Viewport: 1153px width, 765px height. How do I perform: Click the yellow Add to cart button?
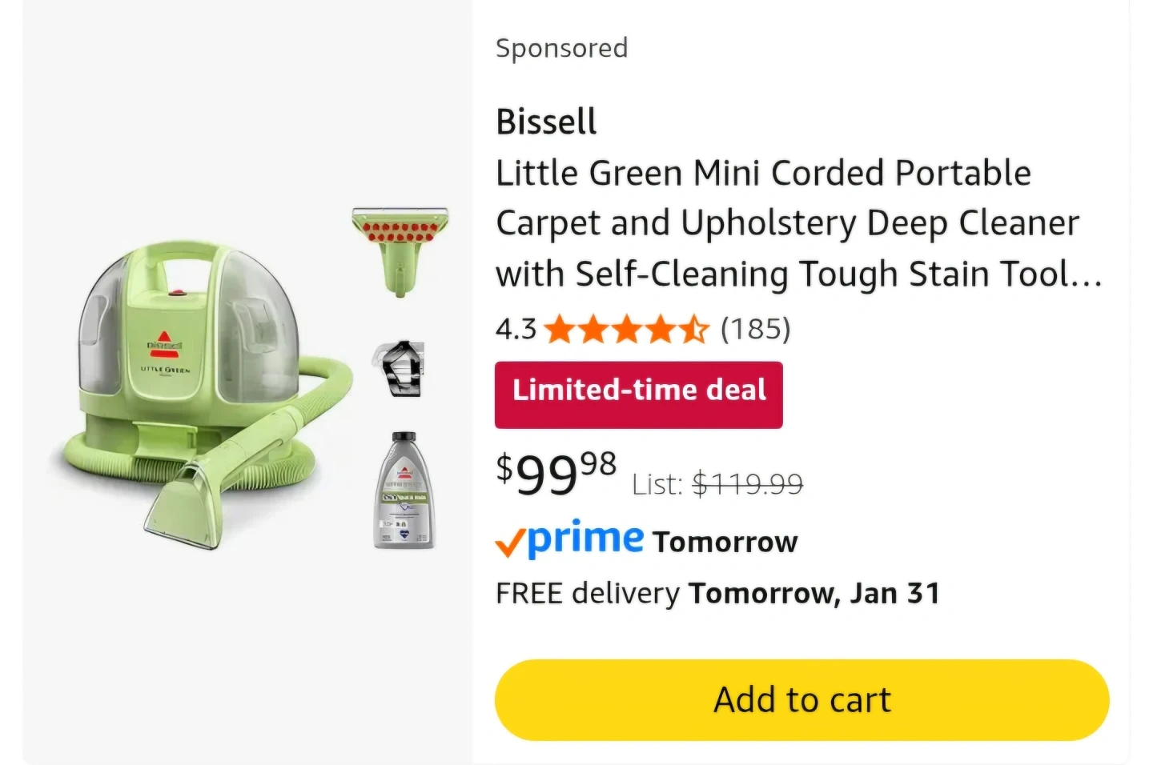point(801,699)
